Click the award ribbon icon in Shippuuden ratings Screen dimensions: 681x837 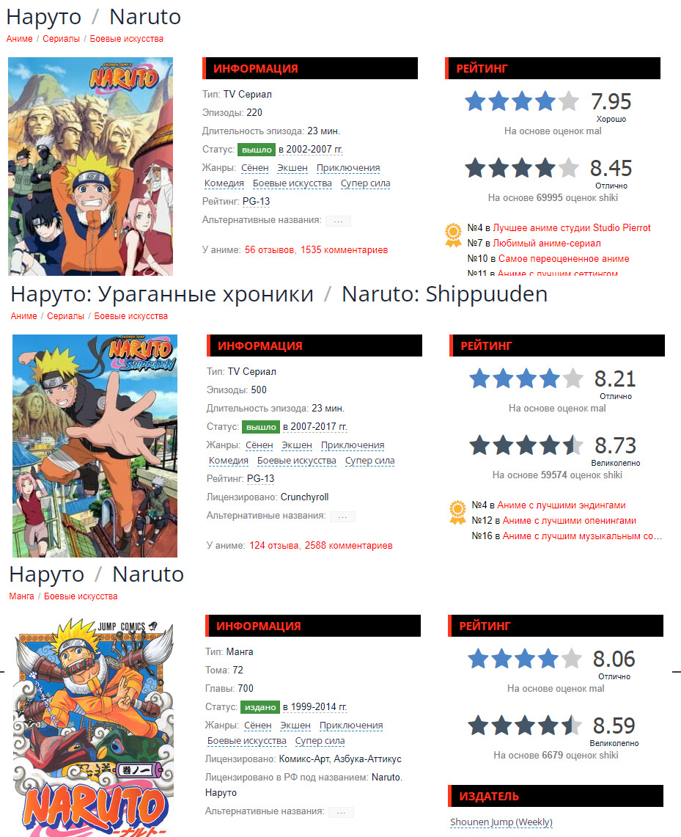457,513
